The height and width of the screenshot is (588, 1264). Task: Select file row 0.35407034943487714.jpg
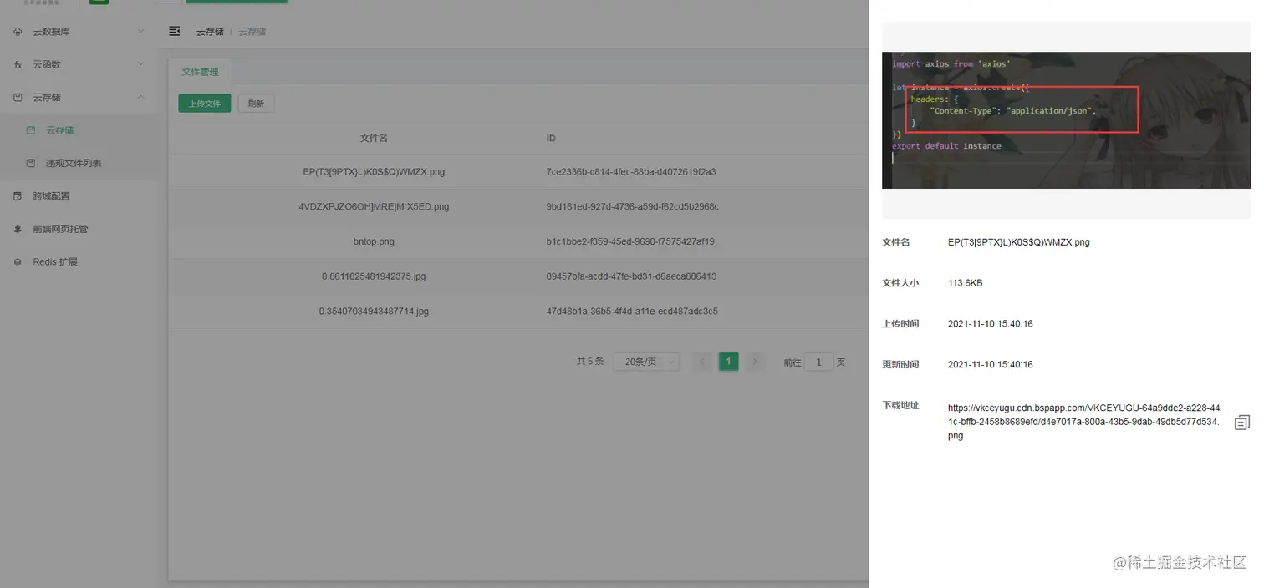click(x=518, y=311)
